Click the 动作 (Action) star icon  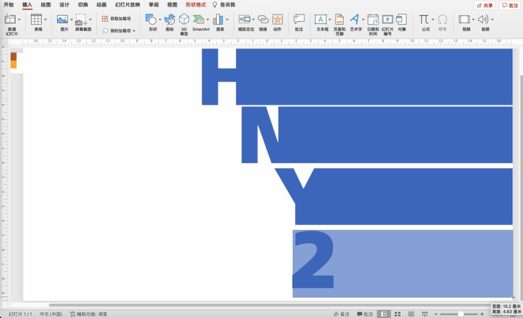pyautogui.click(x=277, y=19)
